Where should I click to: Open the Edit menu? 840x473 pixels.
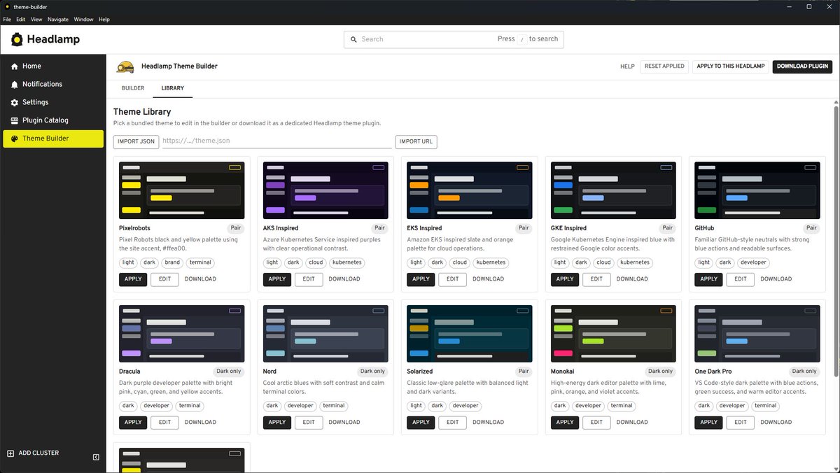pyautogui.click(x=21, y=20)
